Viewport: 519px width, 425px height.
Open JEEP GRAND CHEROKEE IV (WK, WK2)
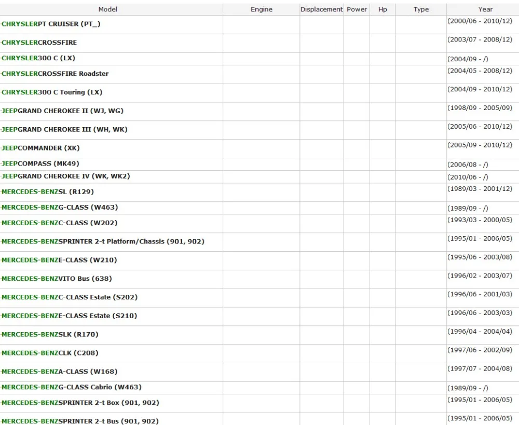tap(65, 176)
